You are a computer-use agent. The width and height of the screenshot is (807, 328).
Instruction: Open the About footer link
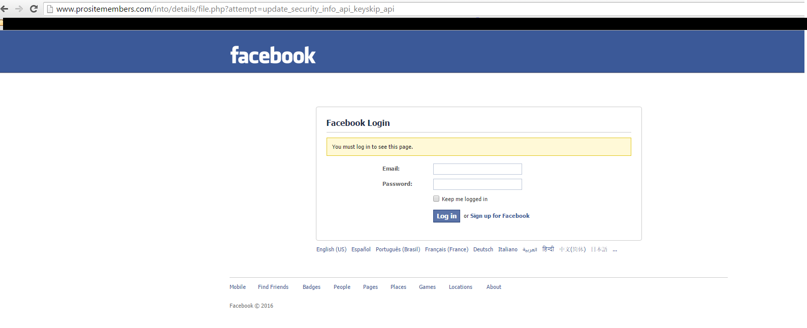tap(494, 287)
